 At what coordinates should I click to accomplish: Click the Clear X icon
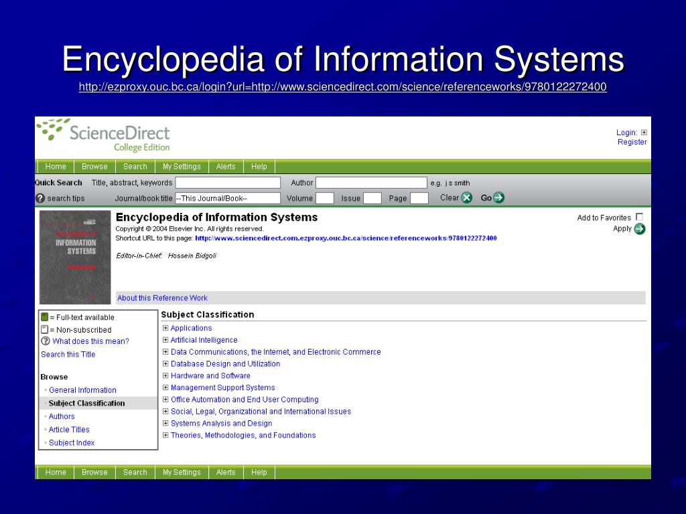(x=467, y=197)
